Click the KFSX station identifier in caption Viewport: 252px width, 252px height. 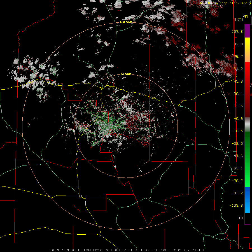pos(161,250)
